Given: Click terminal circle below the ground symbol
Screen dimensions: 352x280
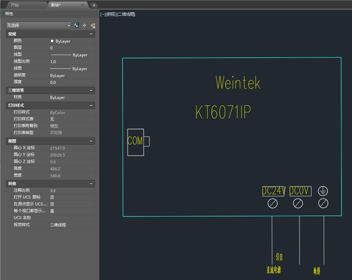Looking at the screenshot, I should click(x=323, y=204).
